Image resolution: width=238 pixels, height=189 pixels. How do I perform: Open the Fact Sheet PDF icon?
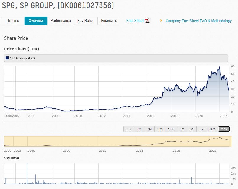147,21
